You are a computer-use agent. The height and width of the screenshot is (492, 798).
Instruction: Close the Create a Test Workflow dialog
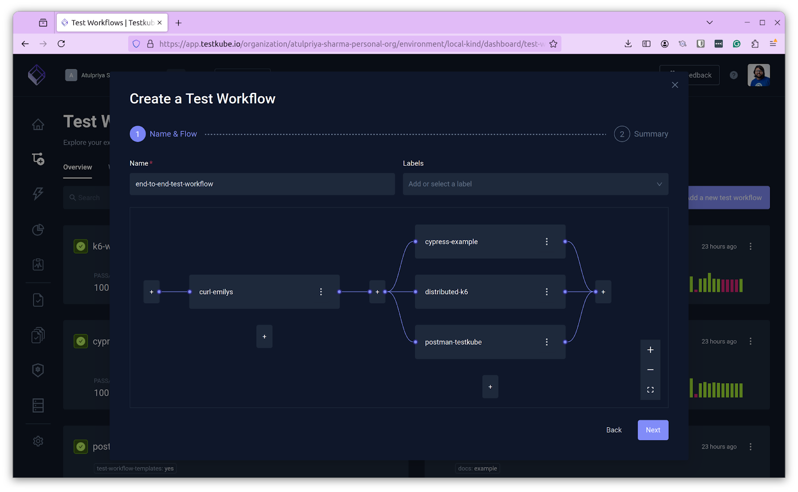[x=675, y=85]
